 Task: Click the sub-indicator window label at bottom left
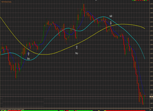12,110
